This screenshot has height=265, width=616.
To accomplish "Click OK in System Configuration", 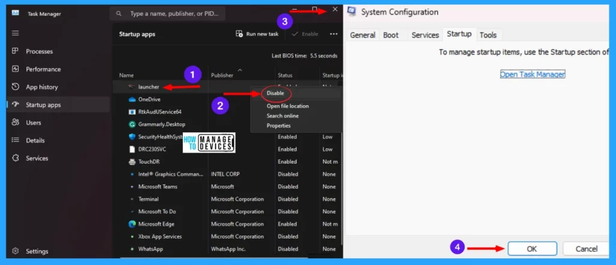I will click(x=532, y=249).
